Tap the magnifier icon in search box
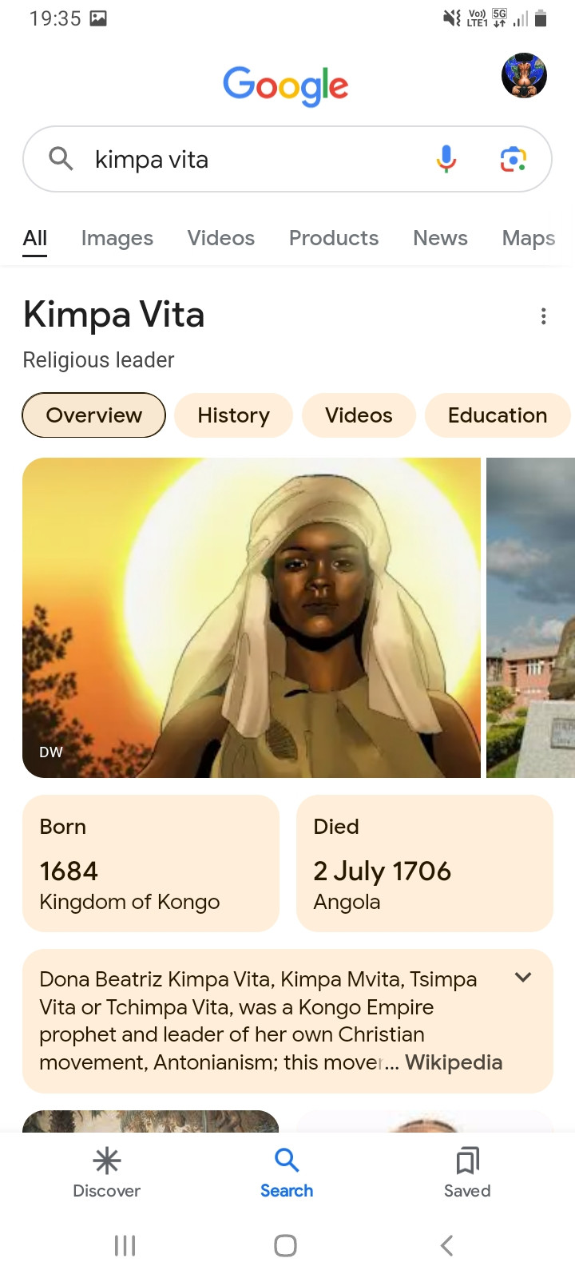Image resolution: width=575 pixels, height=1278 pixels. coord(61,159)
